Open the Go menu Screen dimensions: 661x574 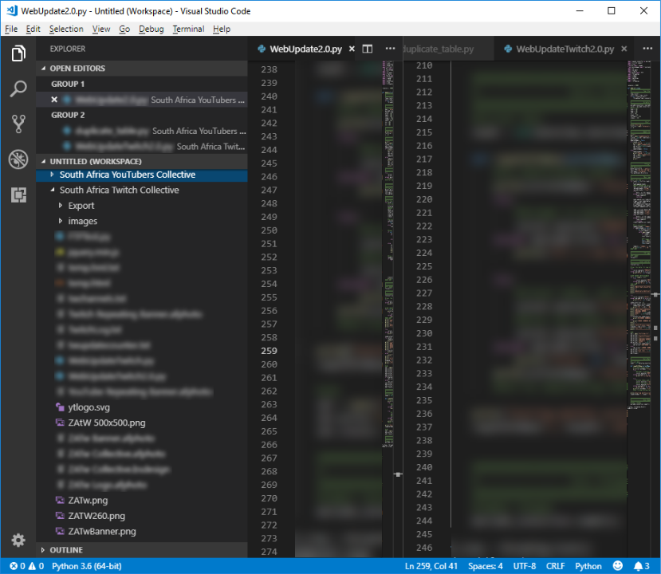pos(124,29)
